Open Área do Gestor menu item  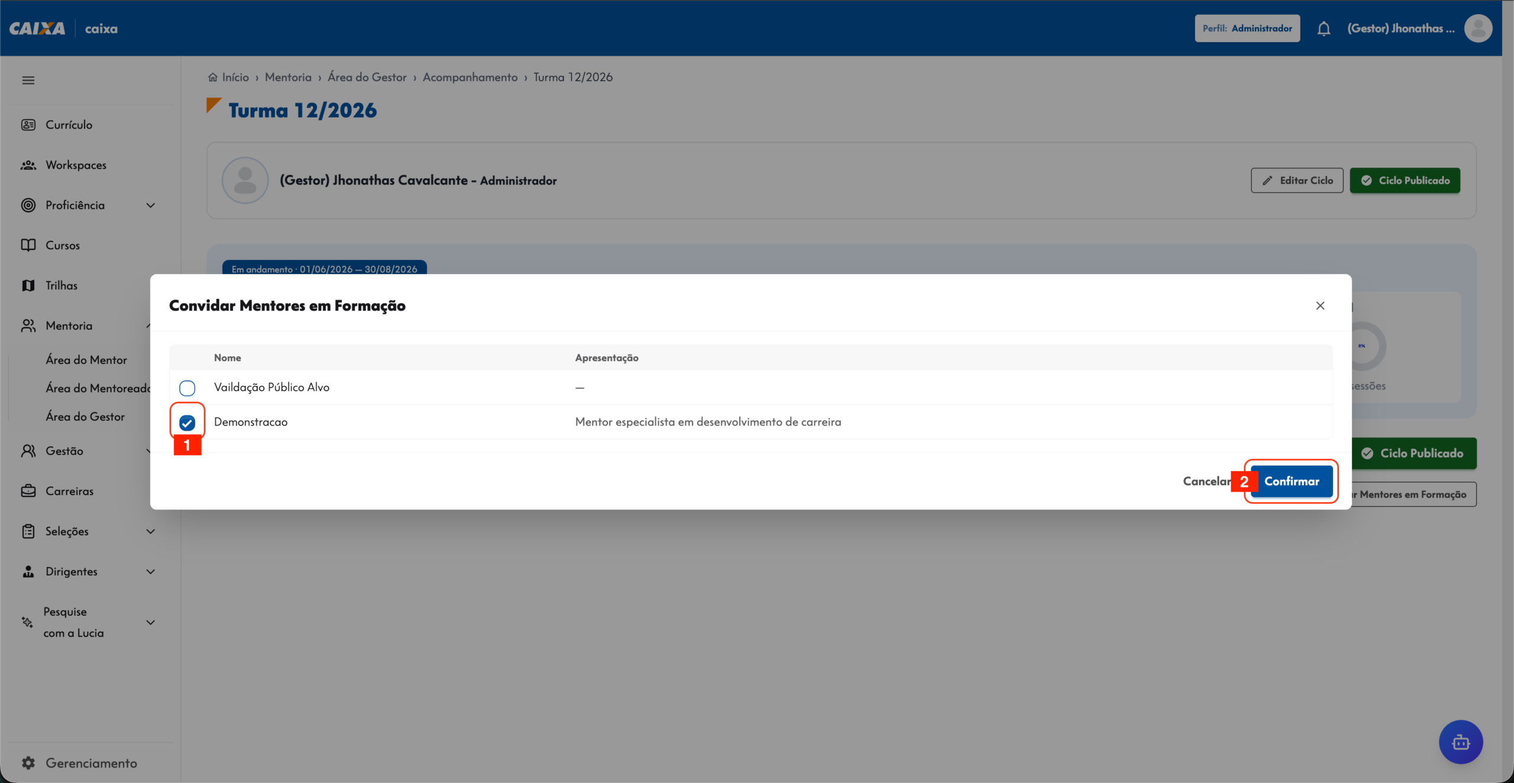pos(85,417)
